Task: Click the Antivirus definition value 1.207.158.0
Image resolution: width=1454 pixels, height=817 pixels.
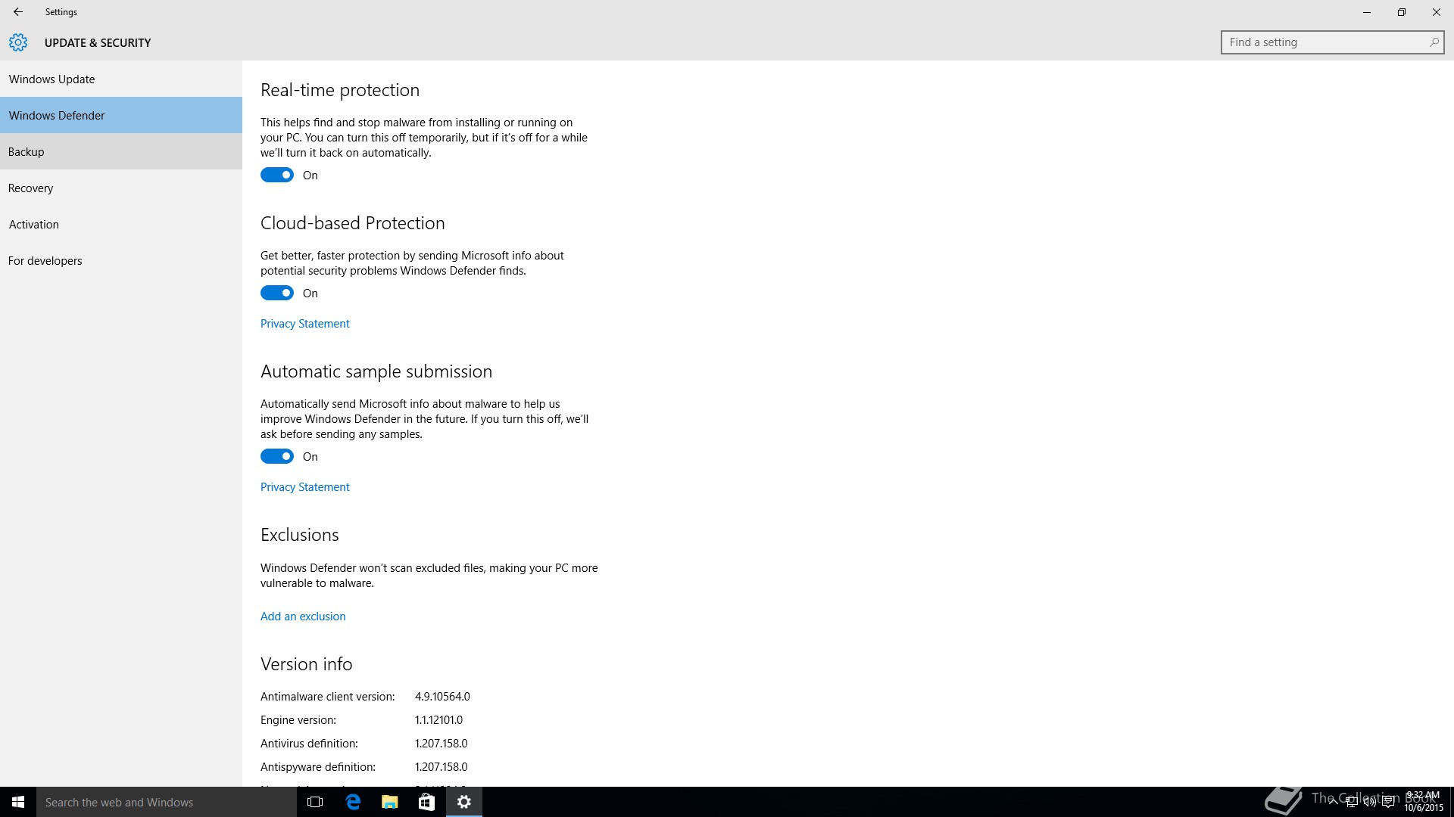Action: point(441,744)
